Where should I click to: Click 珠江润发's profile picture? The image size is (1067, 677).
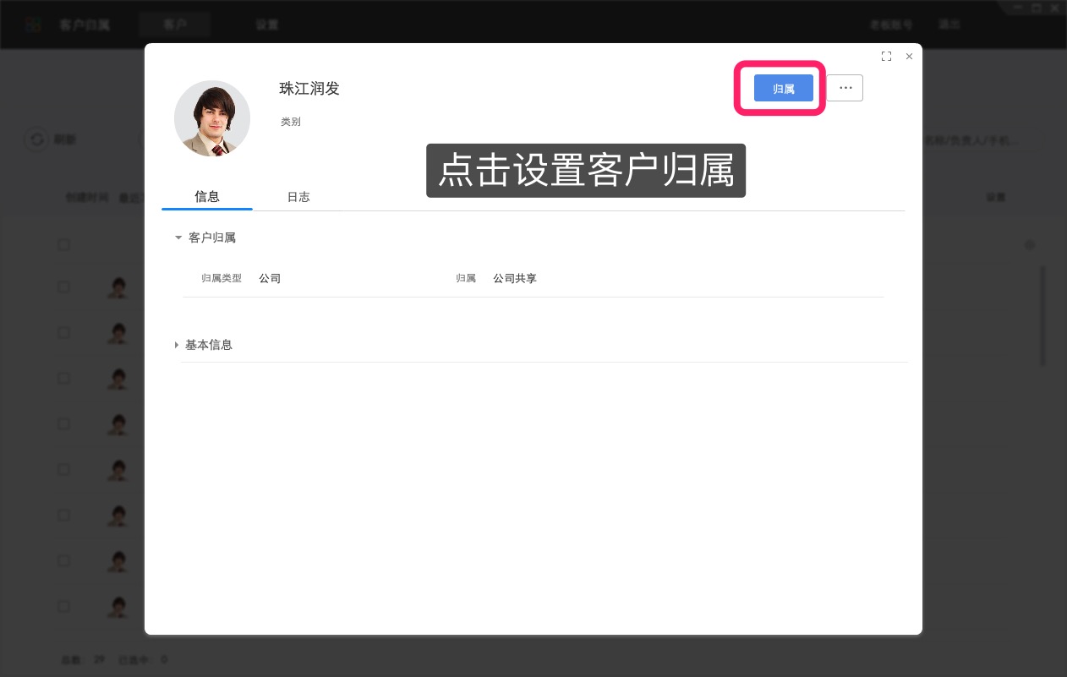point(212,118)
